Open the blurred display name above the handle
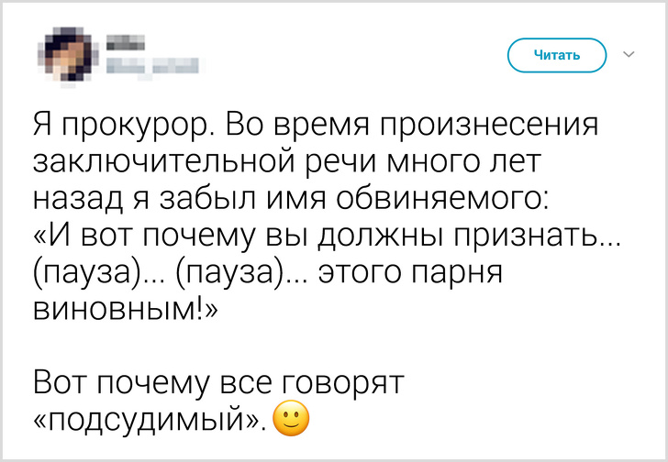This screenshot has height=462, width=668. (127, 42)
